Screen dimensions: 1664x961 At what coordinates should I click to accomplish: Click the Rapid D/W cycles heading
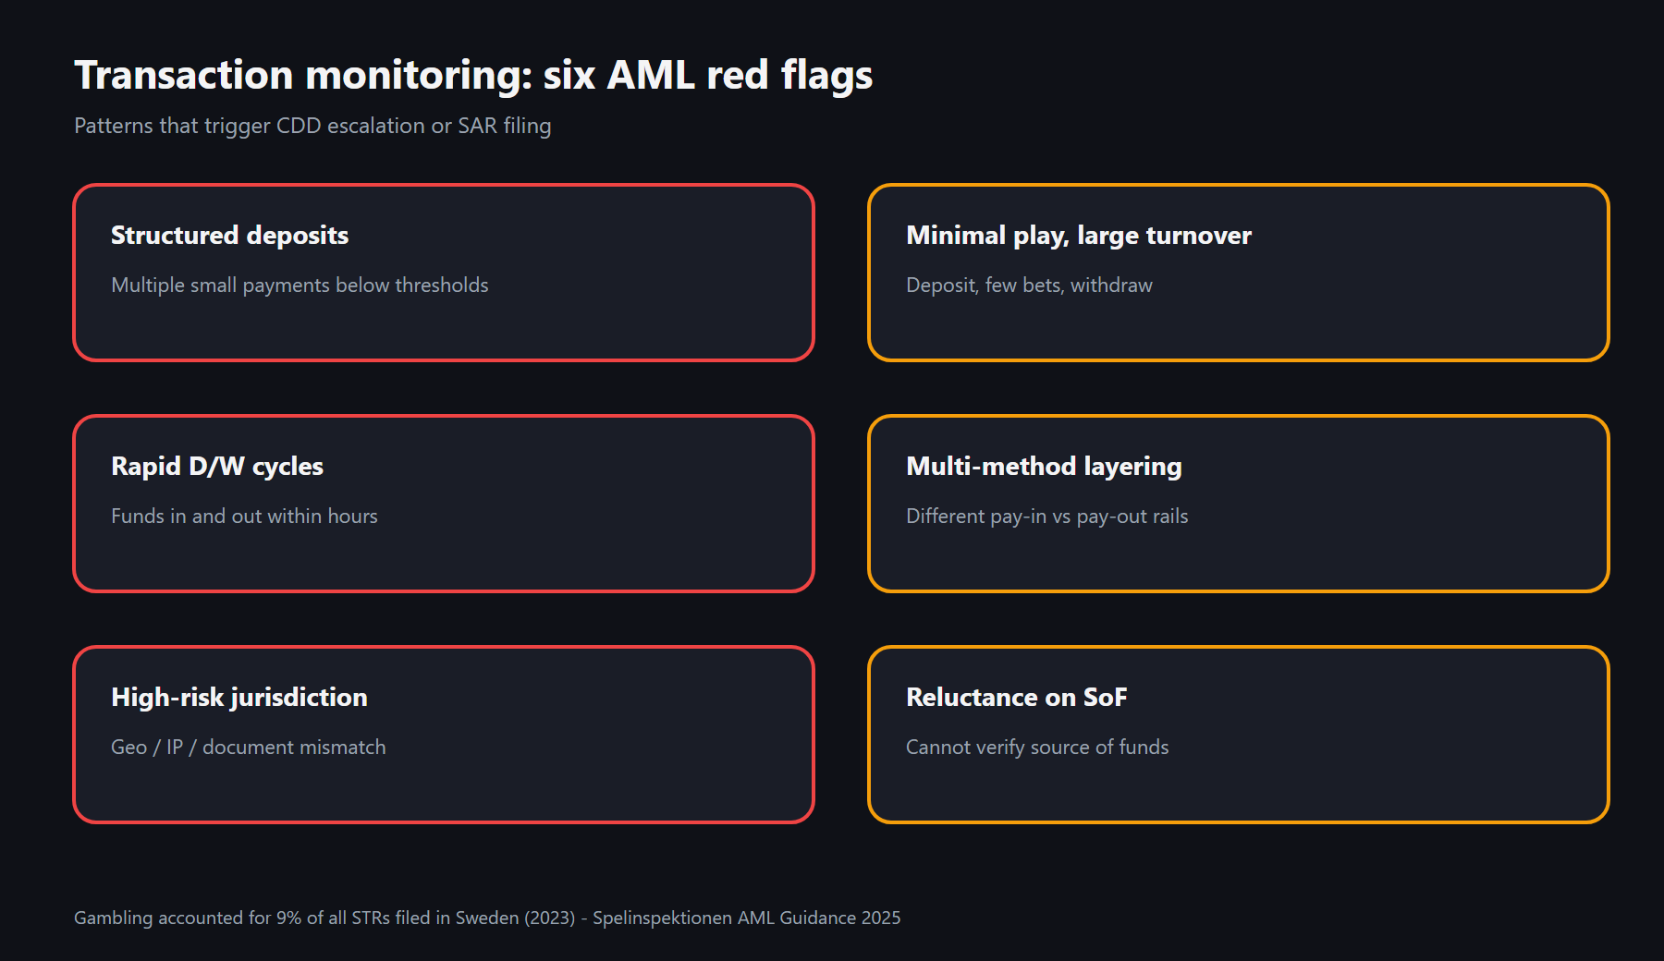point(217,467)
